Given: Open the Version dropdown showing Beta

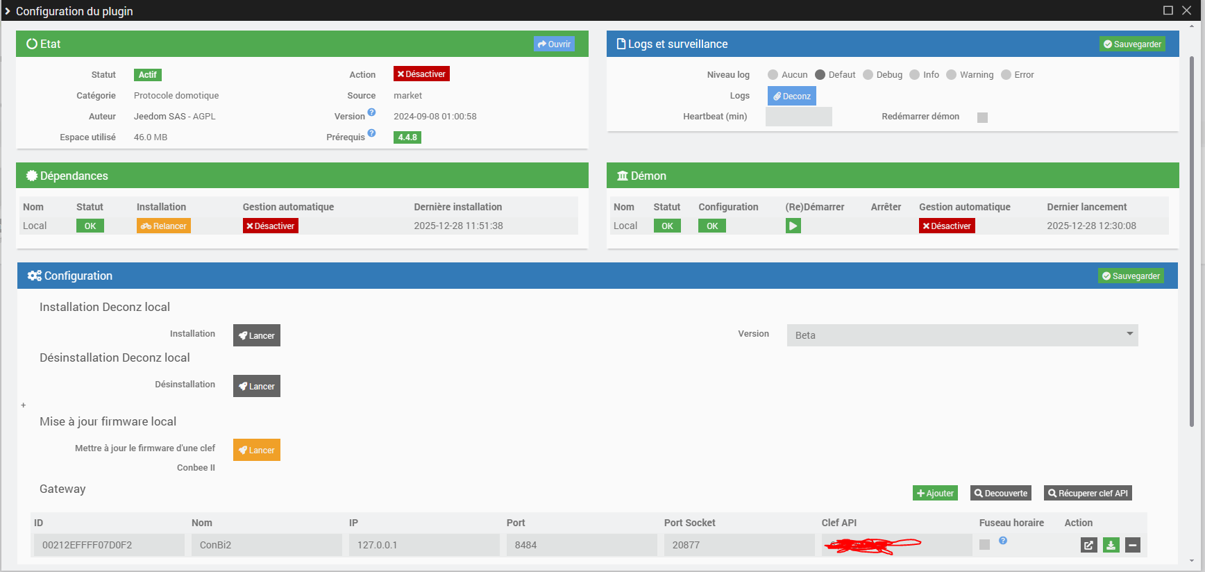Looking at the screenshot, I should [962, 335].
